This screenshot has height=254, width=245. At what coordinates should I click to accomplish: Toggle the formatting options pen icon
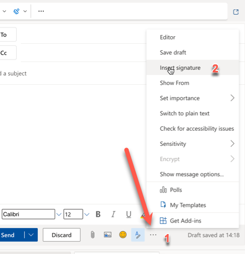coord(138,235)
